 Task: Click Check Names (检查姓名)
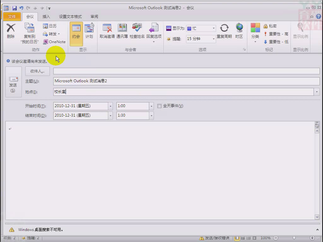(137, 31)
